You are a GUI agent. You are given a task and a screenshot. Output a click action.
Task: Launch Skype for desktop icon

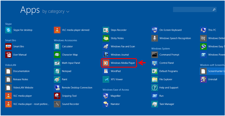9,30
